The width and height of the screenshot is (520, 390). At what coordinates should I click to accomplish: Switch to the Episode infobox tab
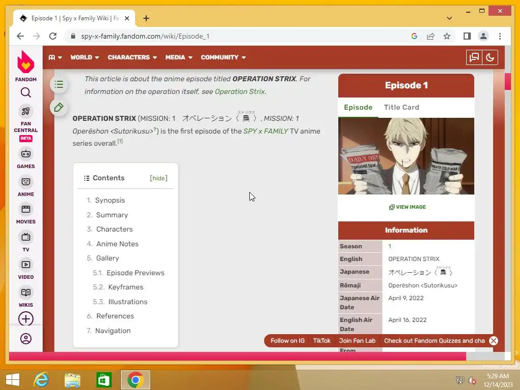pyautogui.click(x=358, y=108)
